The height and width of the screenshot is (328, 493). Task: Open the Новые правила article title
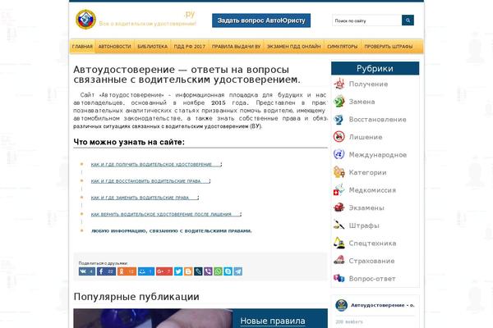point(273,321)
